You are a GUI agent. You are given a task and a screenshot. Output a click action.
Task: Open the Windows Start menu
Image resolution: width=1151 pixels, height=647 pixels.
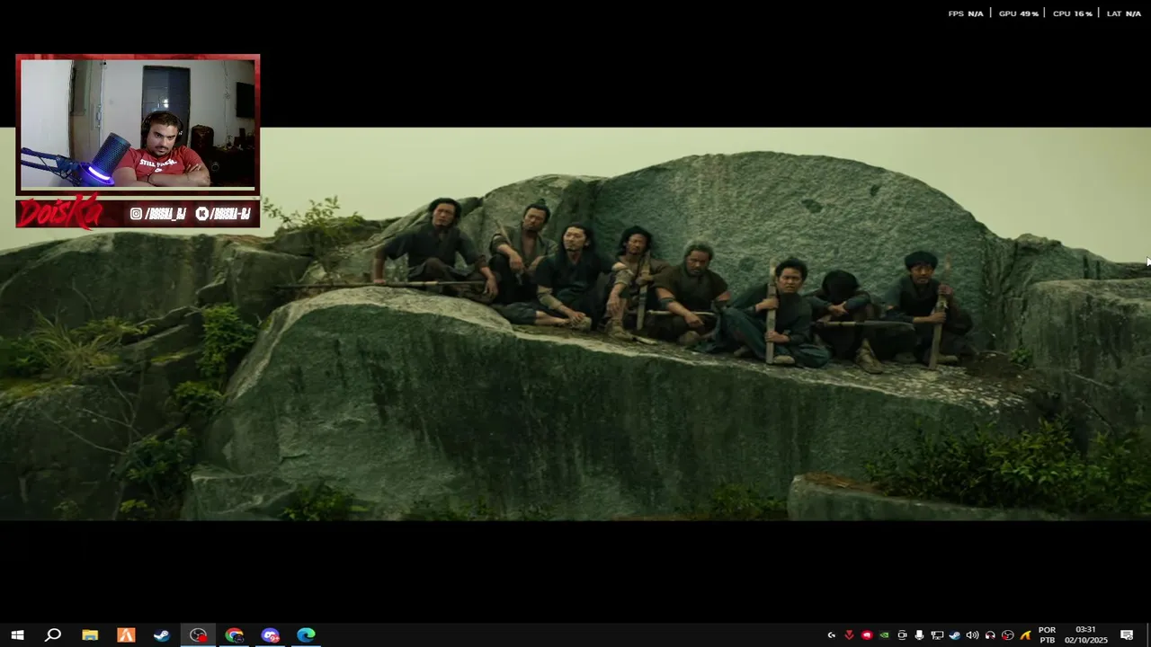click(17, 634)
